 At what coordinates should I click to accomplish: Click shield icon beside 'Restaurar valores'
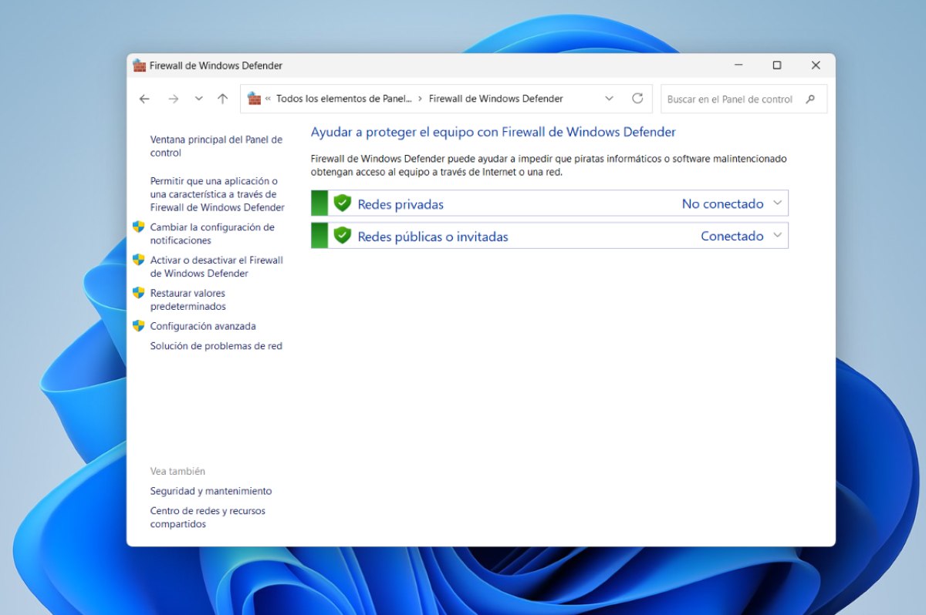point(139,293)
